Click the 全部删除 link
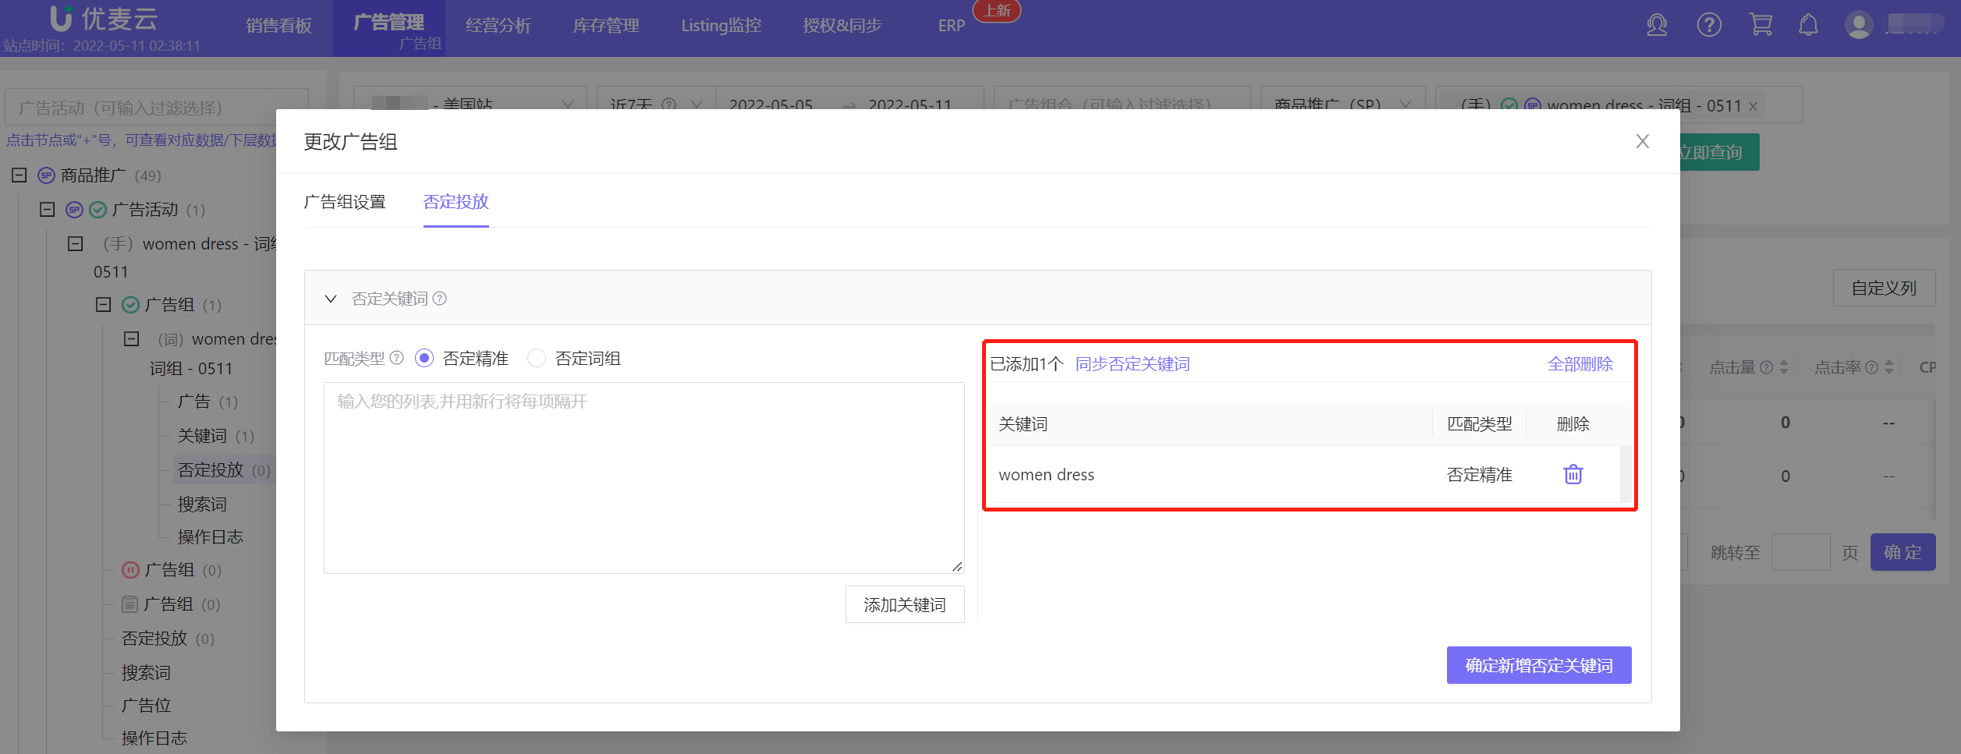 click(1580, 364)
